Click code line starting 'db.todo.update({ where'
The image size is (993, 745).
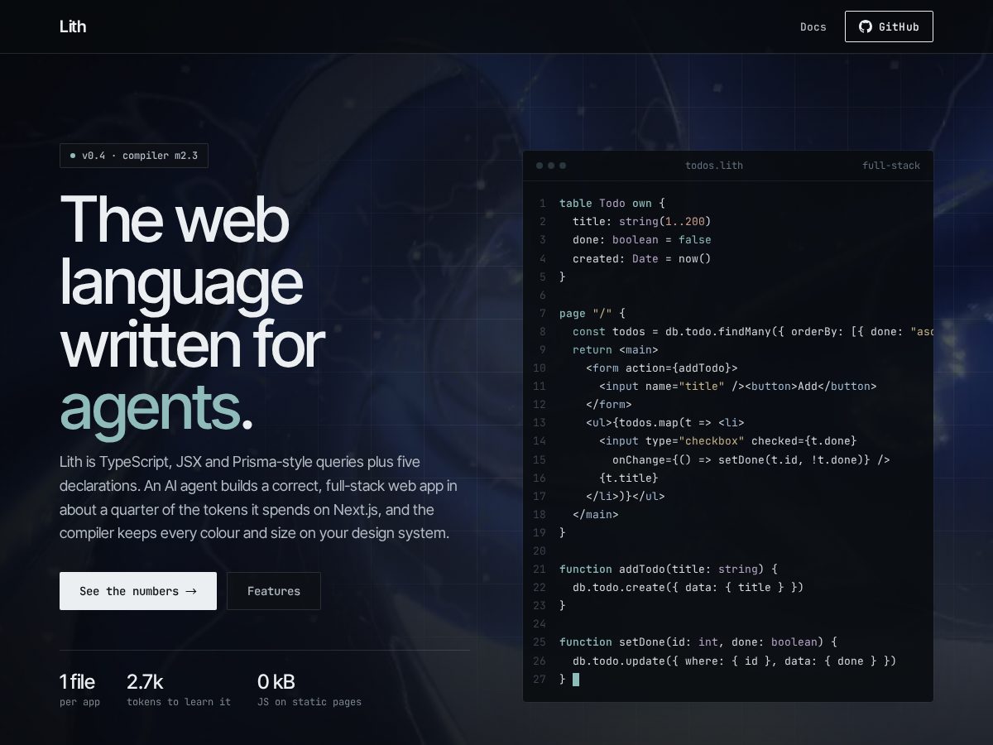pos(735,661)
